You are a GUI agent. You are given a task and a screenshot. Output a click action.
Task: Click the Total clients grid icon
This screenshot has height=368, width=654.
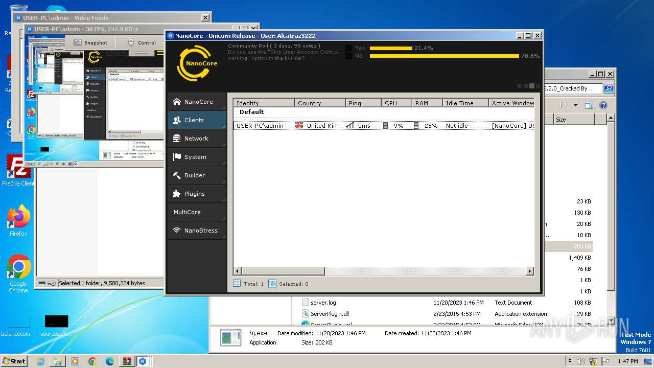click(x=237, y=284)
